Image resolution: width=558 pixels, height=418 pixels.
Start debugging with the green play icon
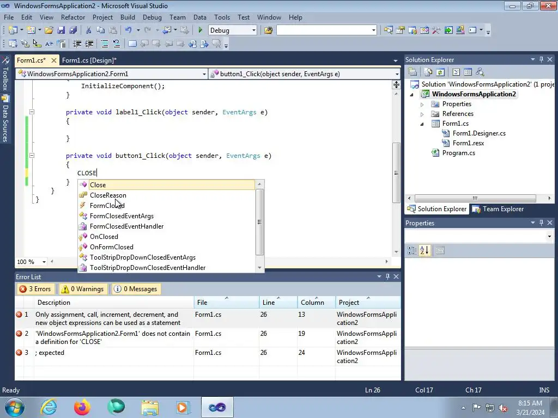200,30
